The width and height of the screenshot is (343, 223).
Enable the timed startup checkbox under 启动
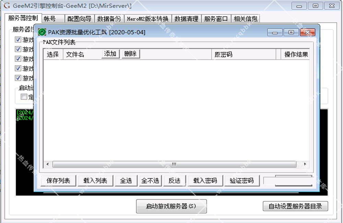click(x=24, y=97)
